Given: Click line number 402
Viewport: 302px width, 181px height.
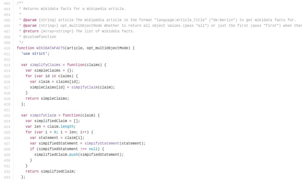Looking at the screenshot, I should pos(7,3).
